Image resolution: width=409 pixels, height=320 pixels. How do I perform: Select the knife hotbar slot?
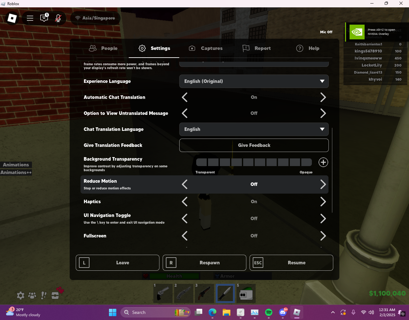point(225,293)
